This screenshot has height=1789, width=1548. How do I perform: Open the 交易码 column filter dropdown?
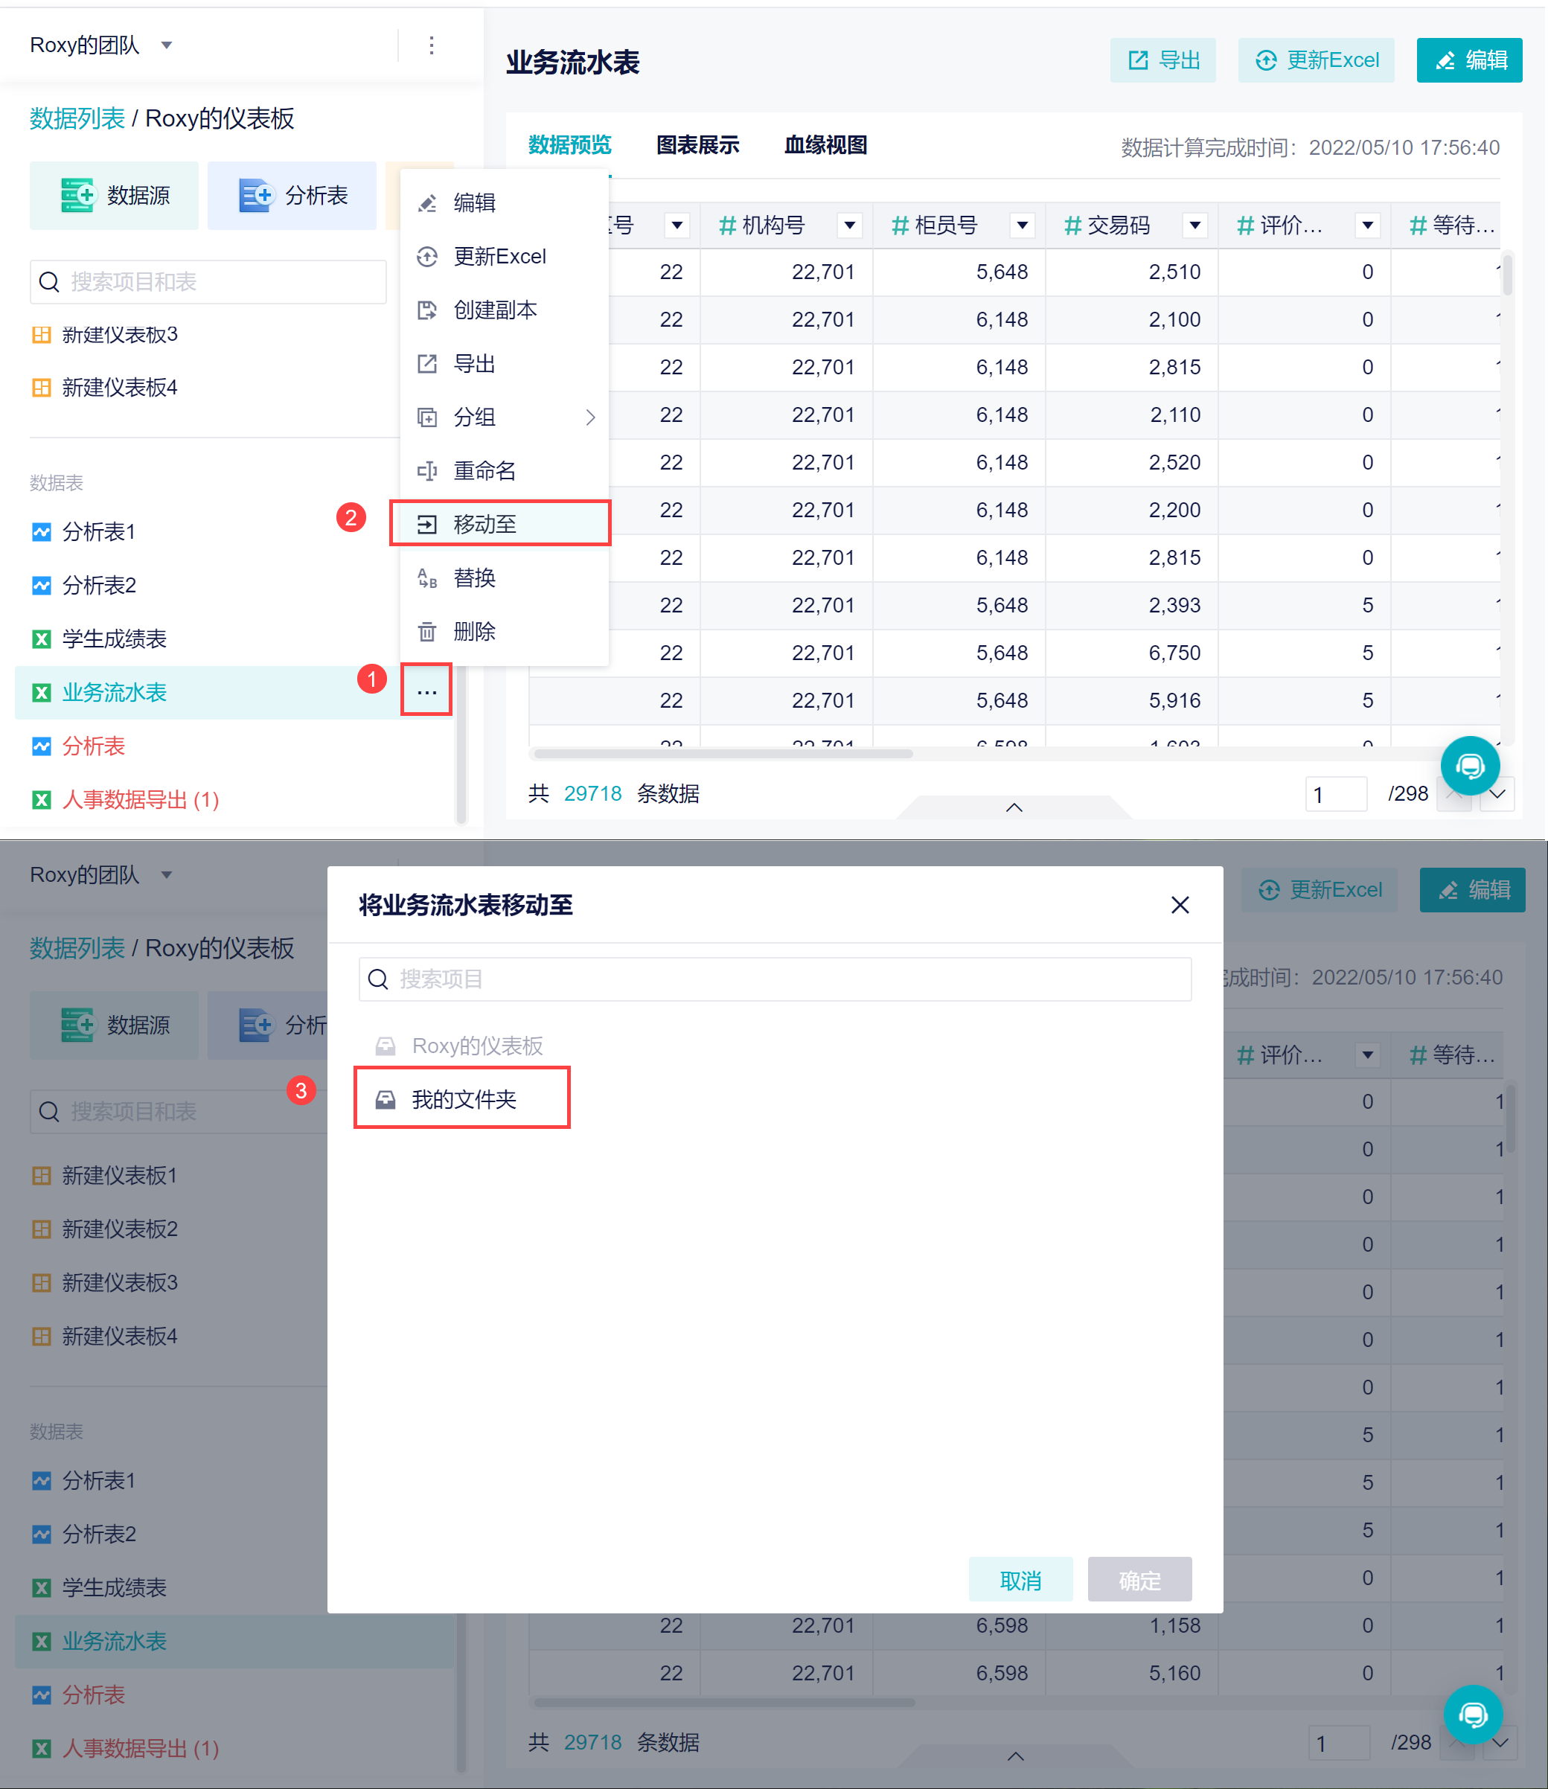(x=1194, y=225)
